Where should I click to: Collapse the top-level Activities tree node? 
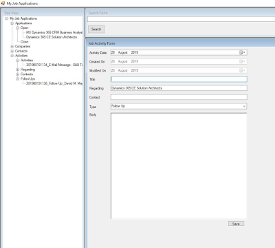click(x=12, y=56)
